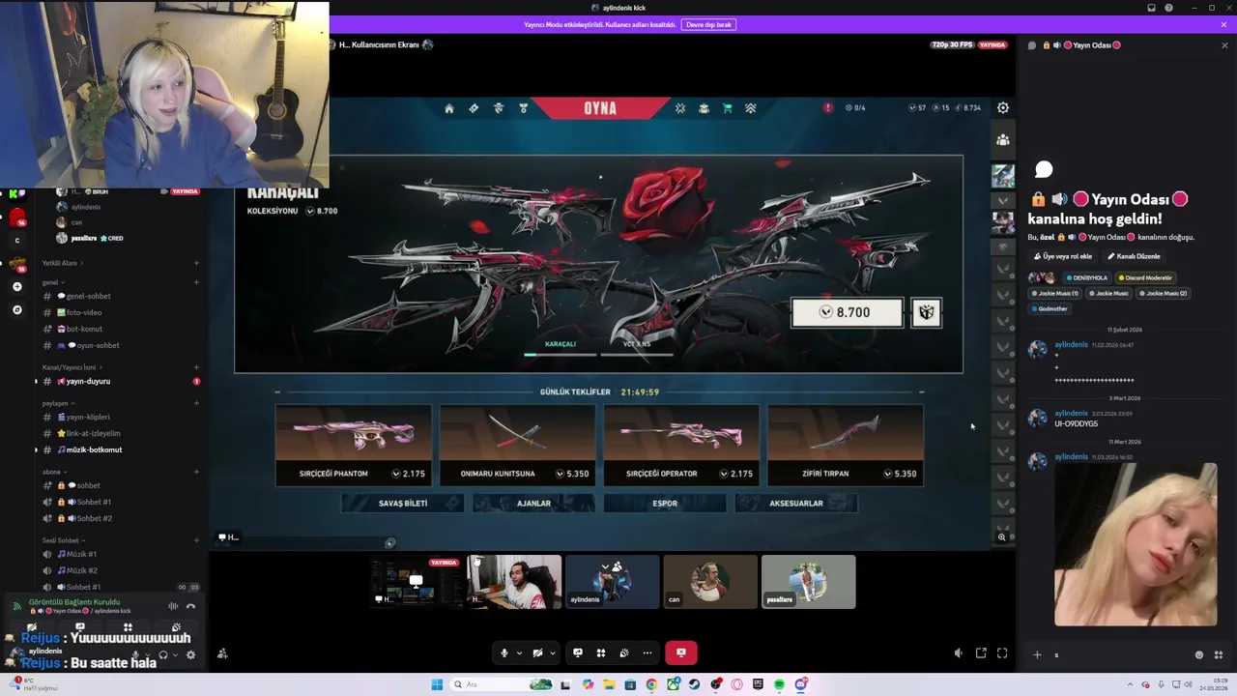Collapse the paylaşım category
This screenshot has height=696, width=1237.
click(x=57, y=403)
